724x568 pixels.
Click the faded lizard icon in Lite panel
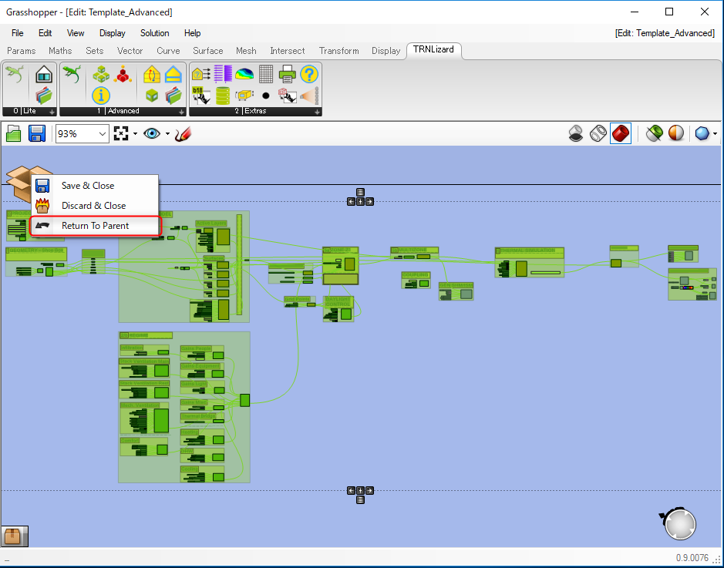coord(15,74)
